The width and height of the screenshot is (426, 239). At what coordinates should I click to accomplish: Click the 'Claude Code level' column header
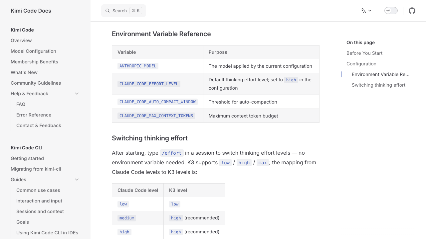coord(138,190)
